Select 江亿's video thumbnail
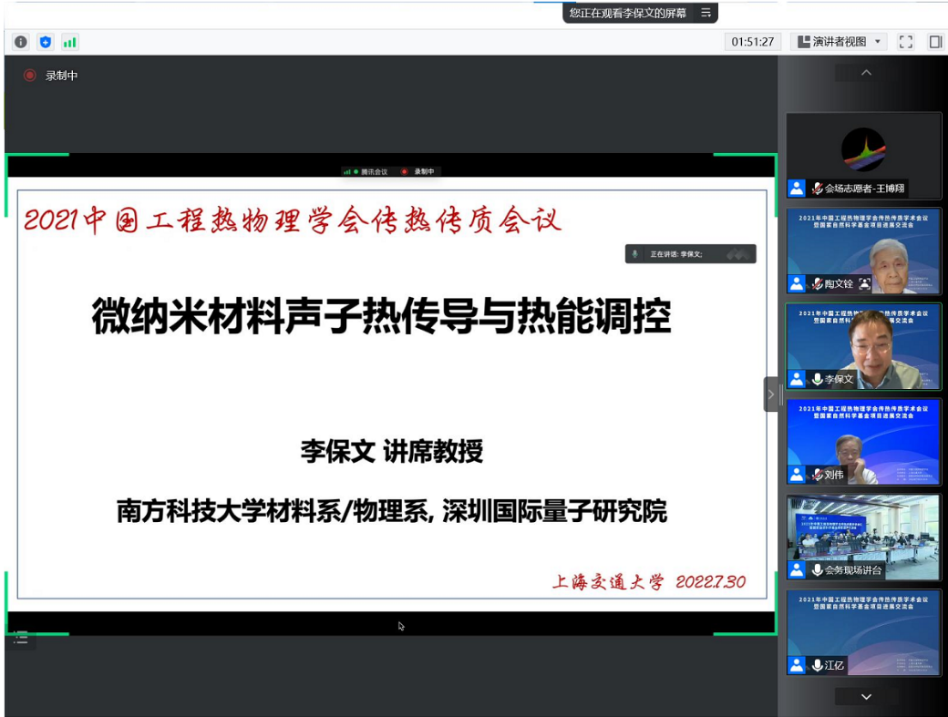 click(x=863, y=632)
